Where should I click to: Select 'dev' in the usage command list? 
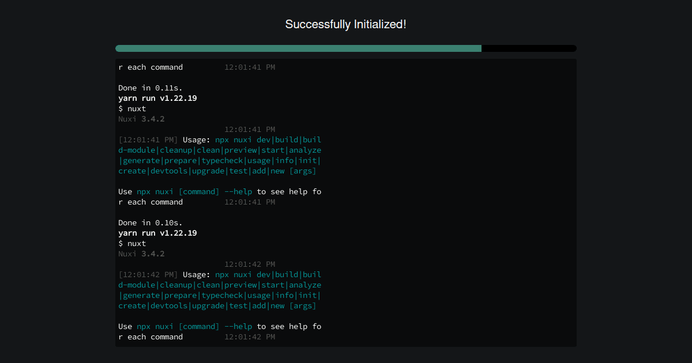(263, 139)
